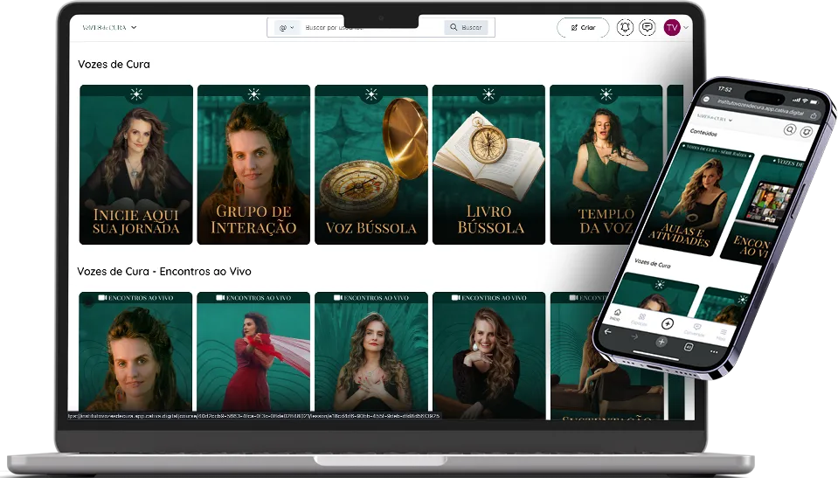Open the chat messages icon
The width and height of the screenshot is (838, 478).
[647, 28]
